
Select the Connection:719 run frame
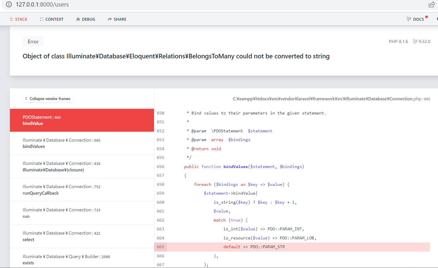click(82, 213)
